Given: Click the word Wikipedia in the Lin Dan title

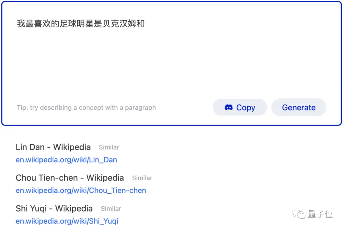Looking at the screenshot, I should point(72,147).
